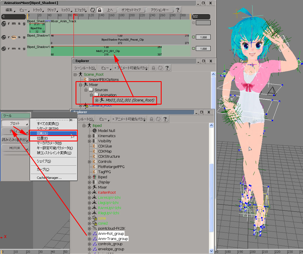
Task: Open help with AnimationMixer question mark icon
Action: point(178,10)
